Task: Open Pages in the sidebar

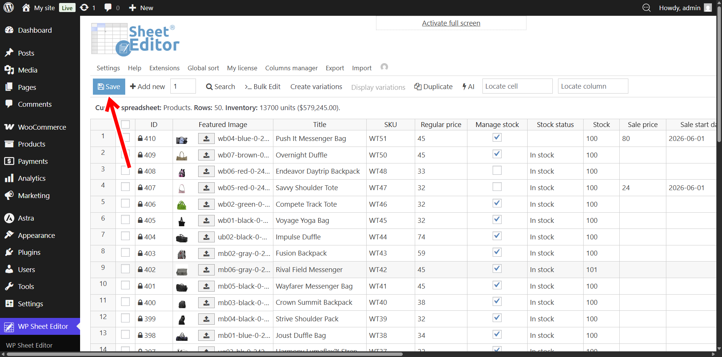Action: 27,87
